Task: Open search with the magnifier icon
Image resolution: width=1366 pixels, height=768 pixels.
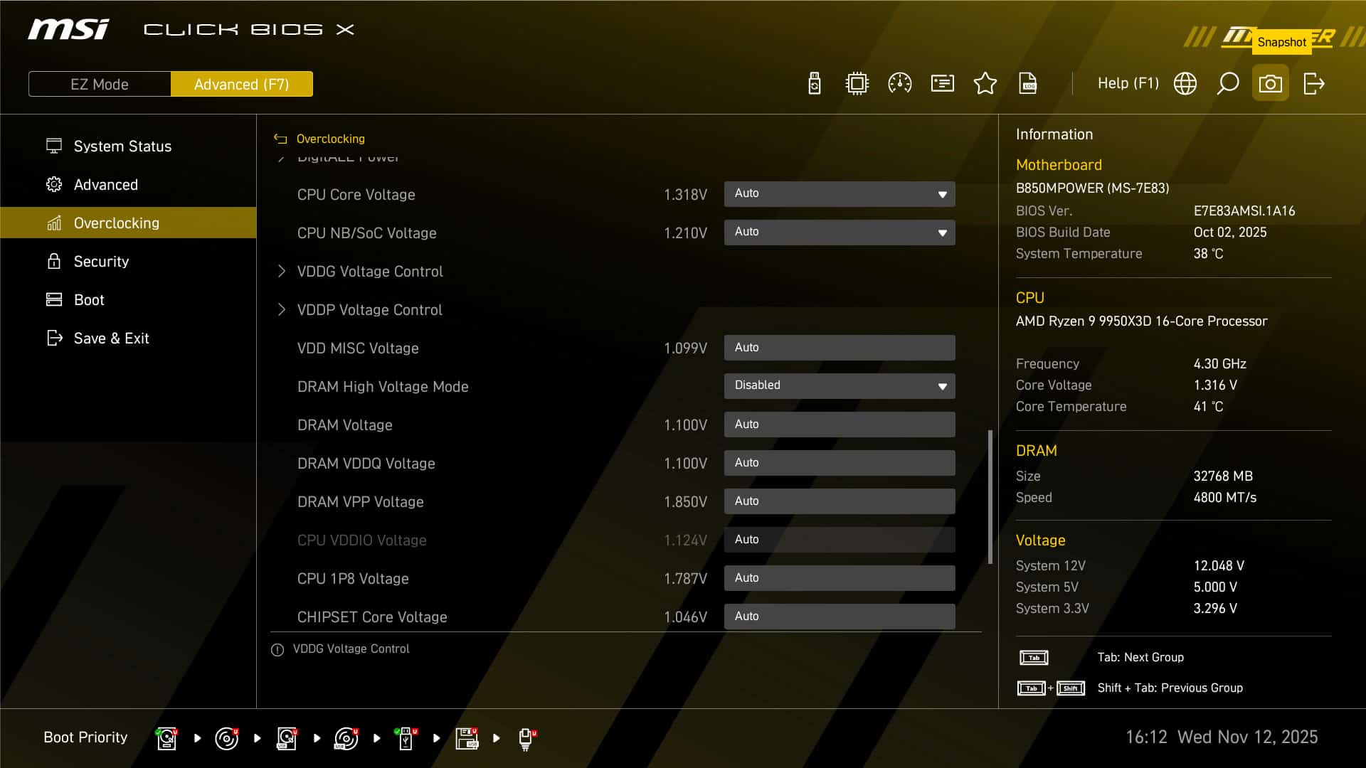Action: (1228, 84)
